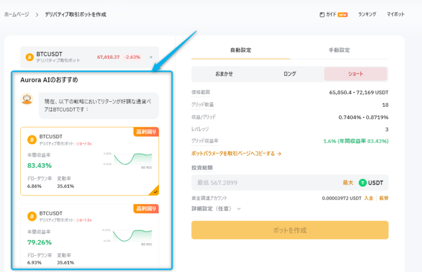Select the おまかせ strategy option

224,74
